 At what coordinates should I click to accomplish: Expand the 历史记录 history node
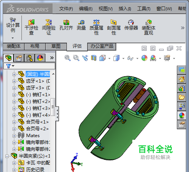click(14, 170)
